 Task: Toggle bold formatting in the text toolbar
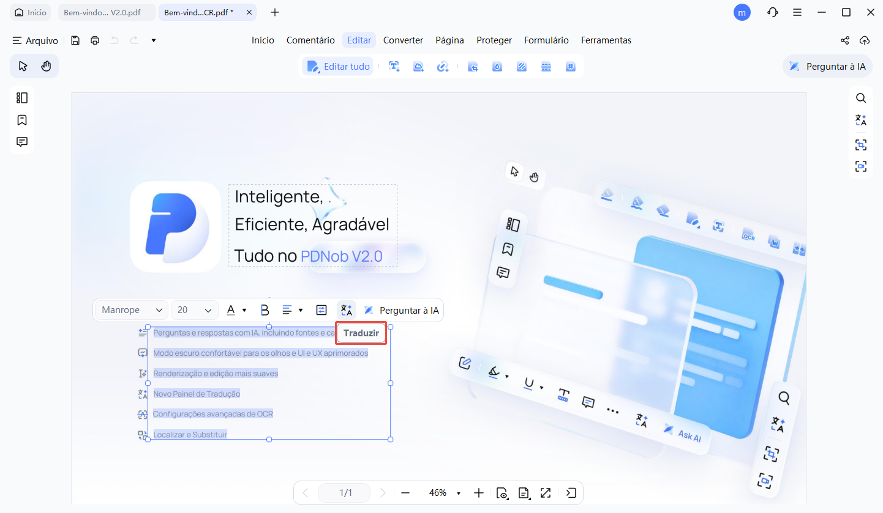[264, 310]
